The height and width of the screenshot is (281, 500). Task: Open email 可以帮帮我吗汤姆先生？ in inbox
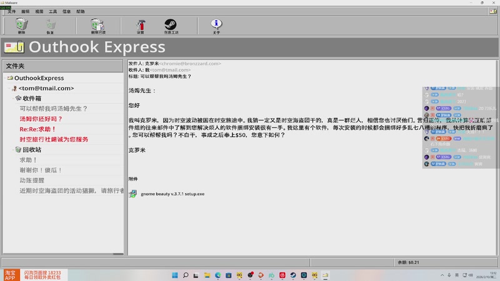(54, 109)
